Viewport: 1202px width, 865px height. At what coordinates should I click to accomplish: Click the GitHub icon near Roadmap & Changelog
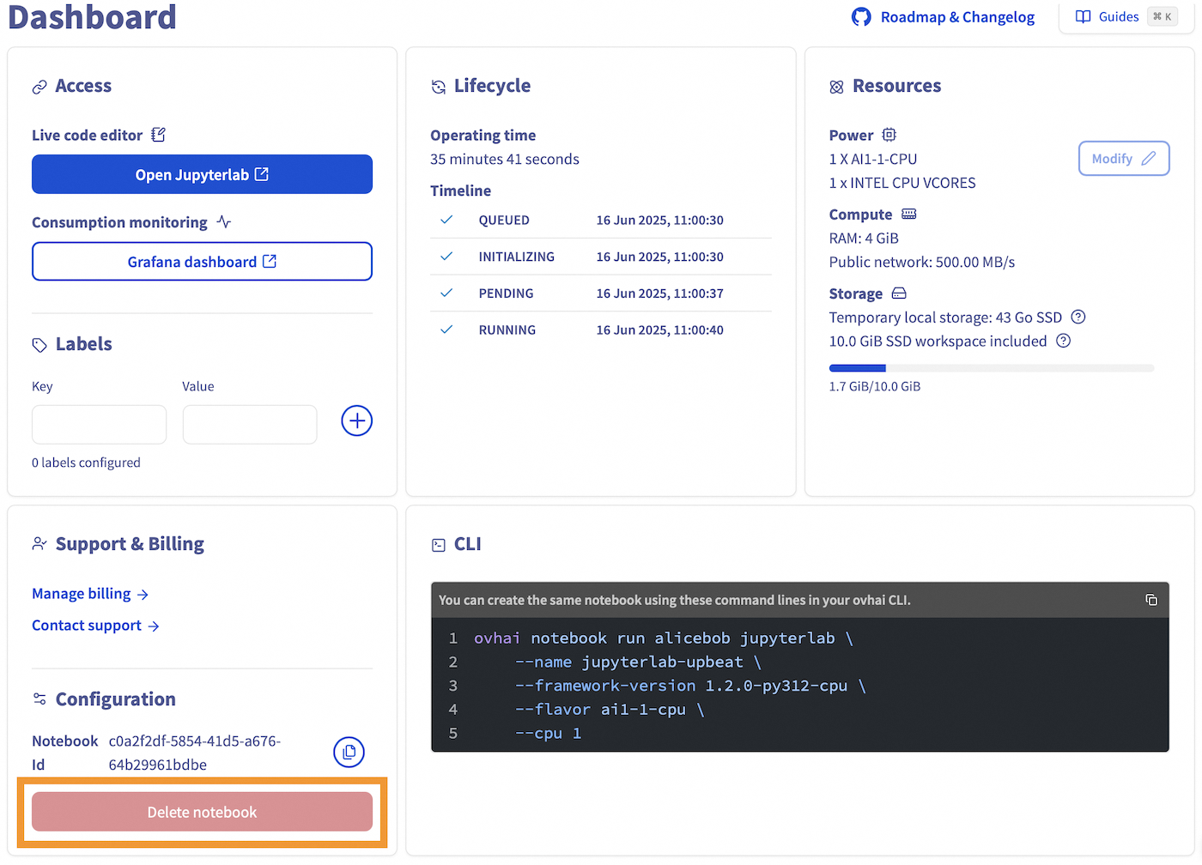862,16
